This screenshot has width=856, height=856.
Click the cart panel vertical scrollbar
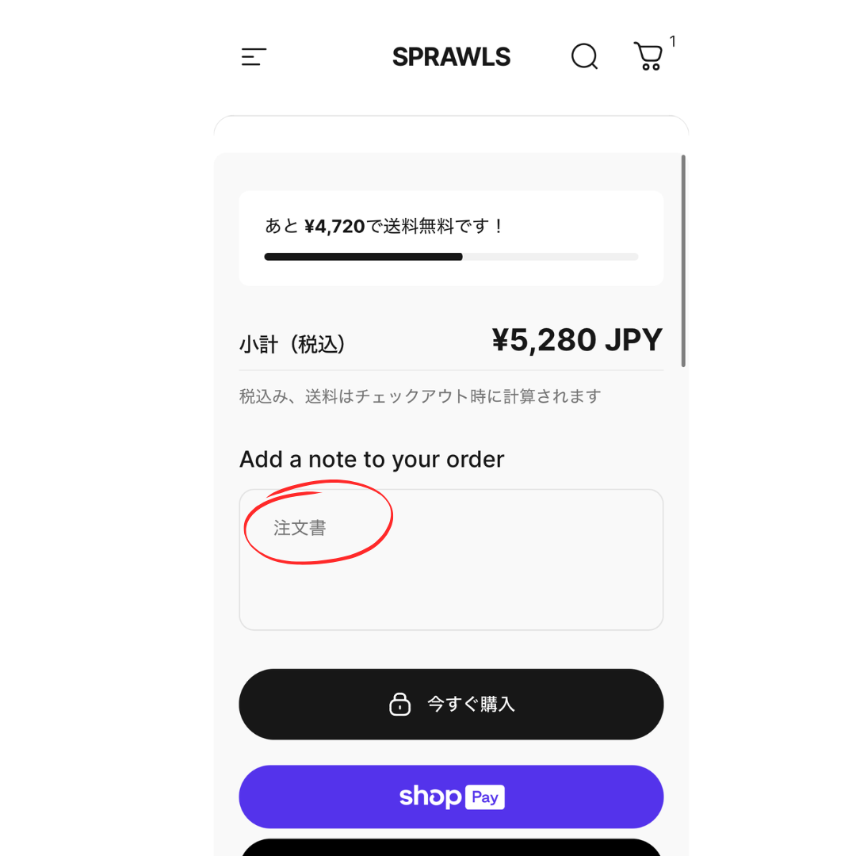point(683,261)
